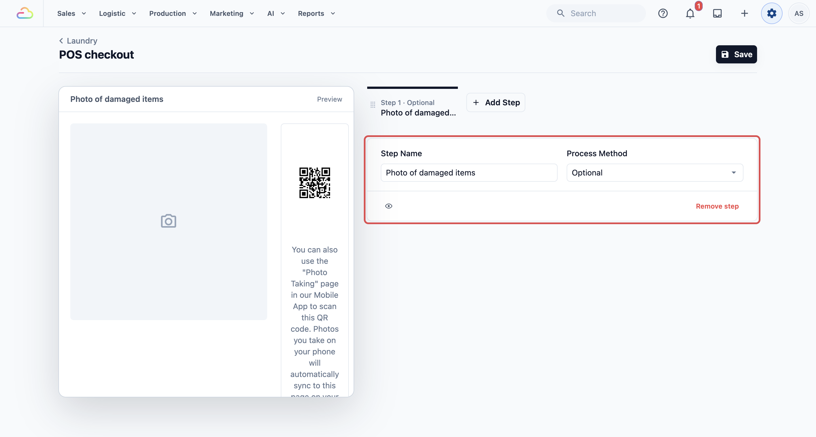Viewport: 816px width, 437px height.
Task: Click the Photo of damaged items preview title
Action: pyautogui.click(x=116, y=99)
